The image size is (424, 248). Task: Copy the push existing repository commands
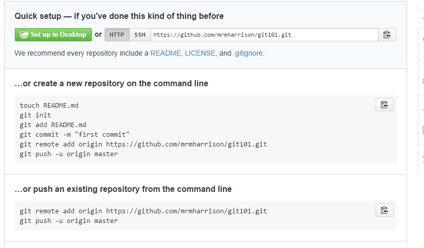[x=385, y=210]
